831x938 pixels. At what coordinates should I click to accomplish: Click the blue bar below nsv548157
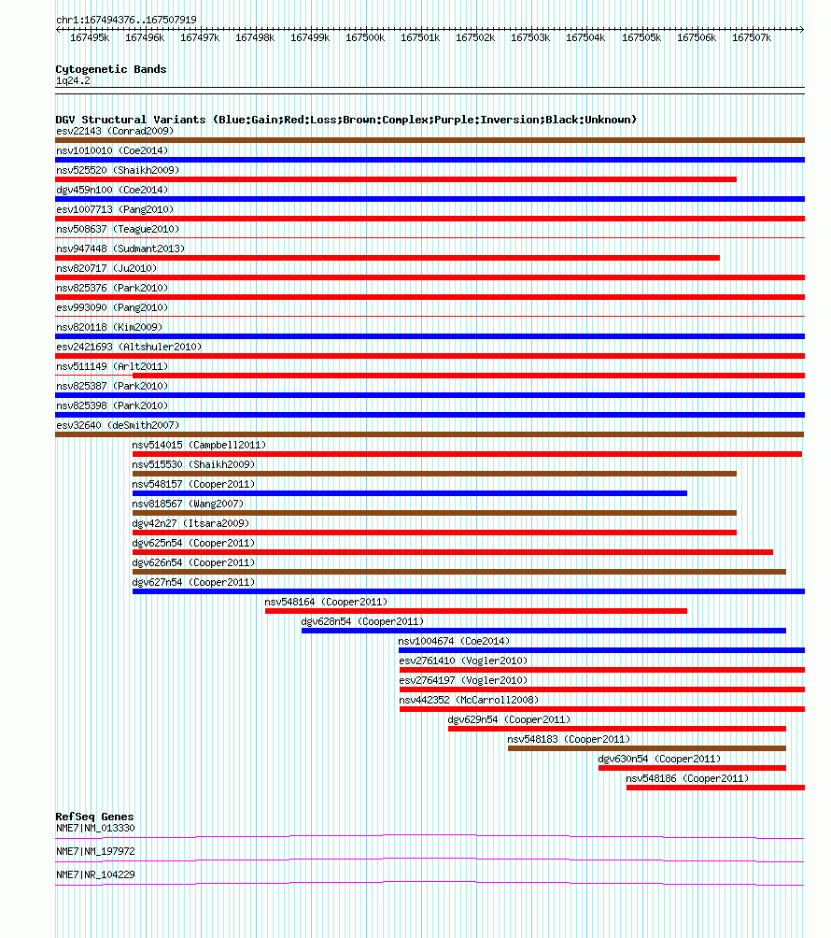coord(410,493)
